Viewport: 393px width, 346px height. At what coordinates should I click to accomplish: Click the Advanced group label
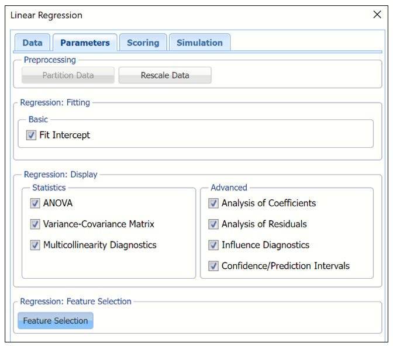[229, 188]
